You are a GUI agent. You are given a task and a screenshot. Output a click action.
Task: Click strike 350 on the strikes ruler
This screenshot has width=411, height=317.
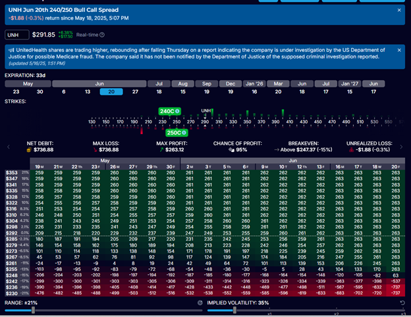click(247, 122)
